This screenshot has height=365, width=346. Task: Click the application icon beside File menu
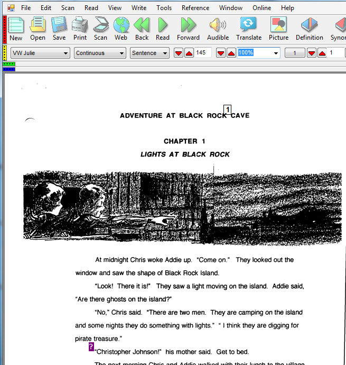(x=11, y=8)
